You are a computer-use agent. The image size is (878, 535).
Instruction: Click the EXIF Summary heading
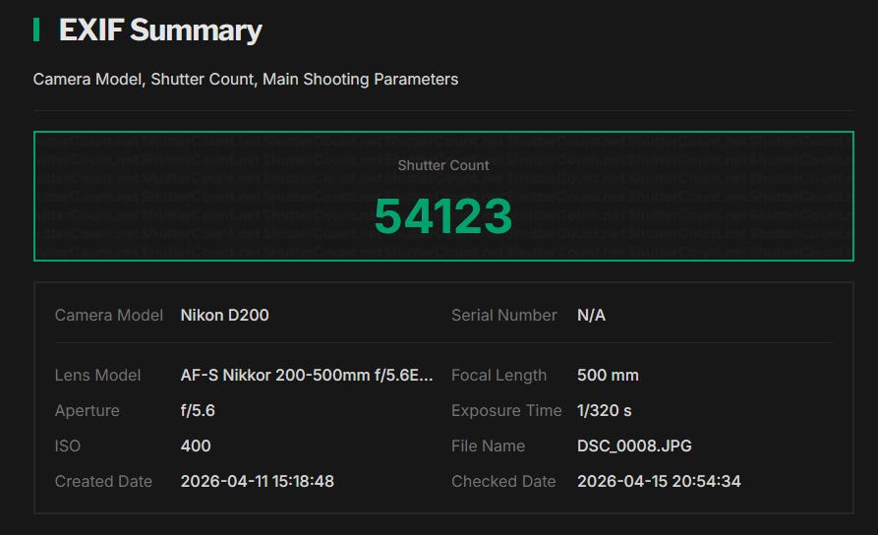point(160,30)
